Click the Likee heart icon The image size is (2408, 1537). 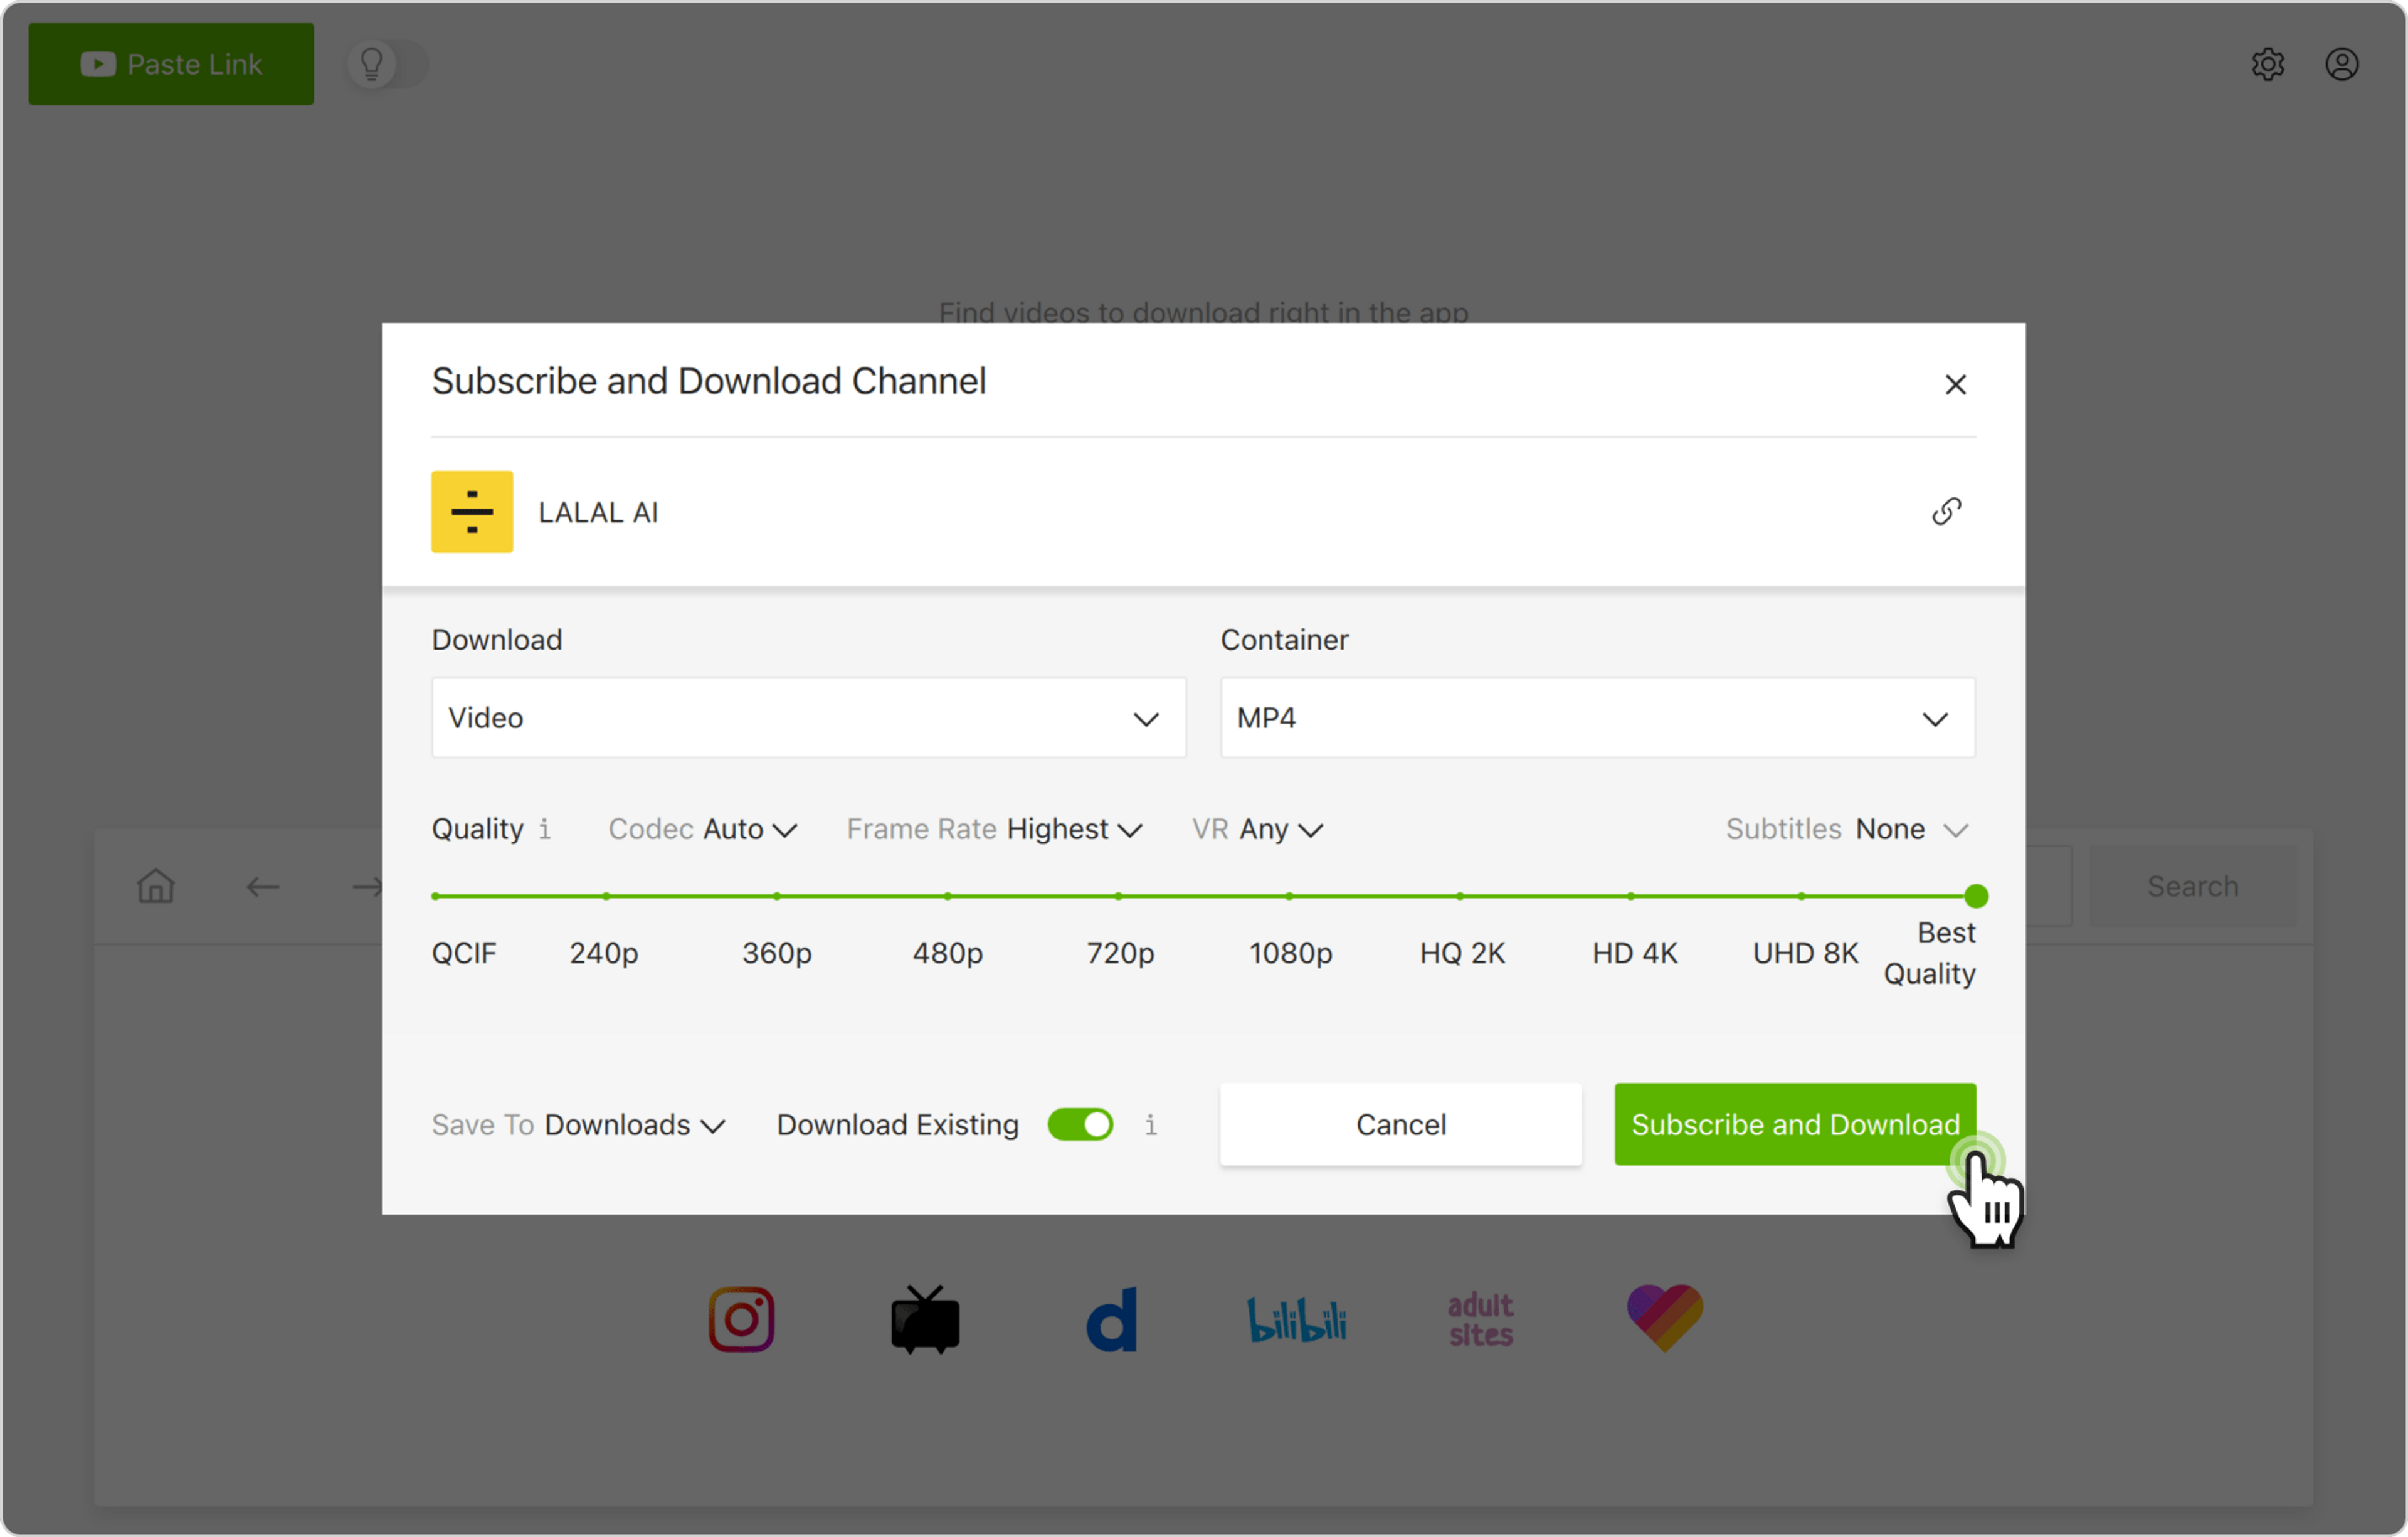1664,1317
